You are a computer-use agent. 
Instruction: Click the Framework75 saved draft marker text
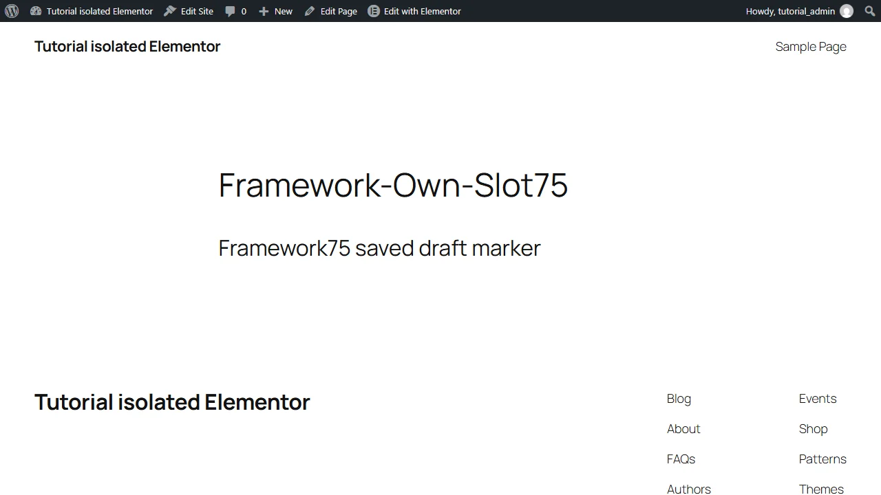click(379, 247)
